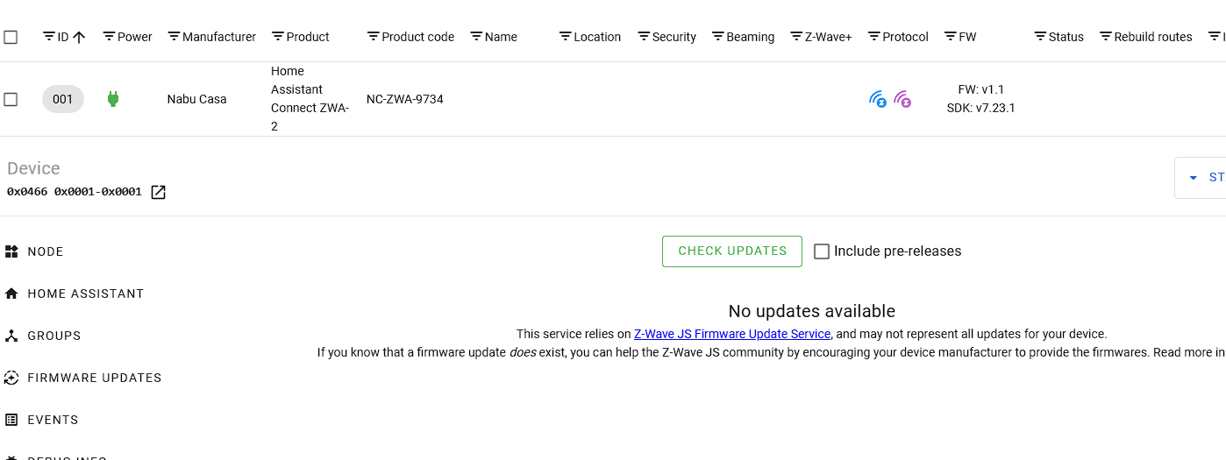This screenshot has height=460, width=1226.
Task: Open filter icon for Security column
Action: point(644,37)
